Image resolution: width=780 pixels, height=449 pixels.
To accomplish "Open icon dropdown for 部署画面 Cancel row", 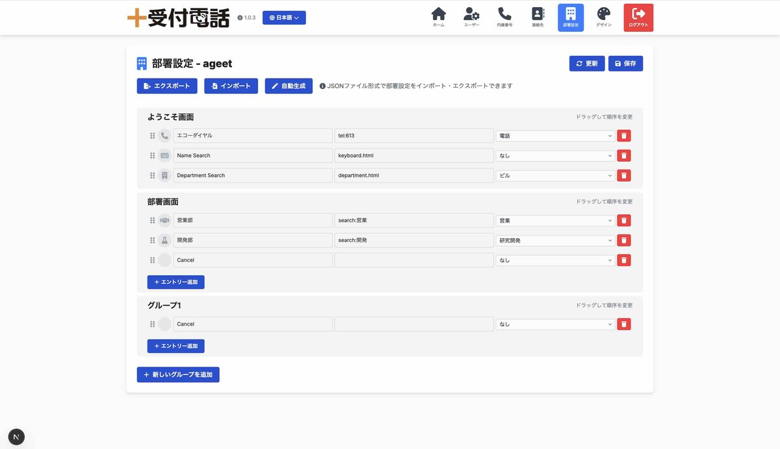I will tap(555, 260).
